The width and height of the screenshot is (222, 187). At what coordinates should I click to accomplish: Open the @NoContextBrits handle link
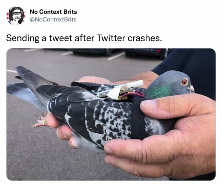[x=53, y=19]
